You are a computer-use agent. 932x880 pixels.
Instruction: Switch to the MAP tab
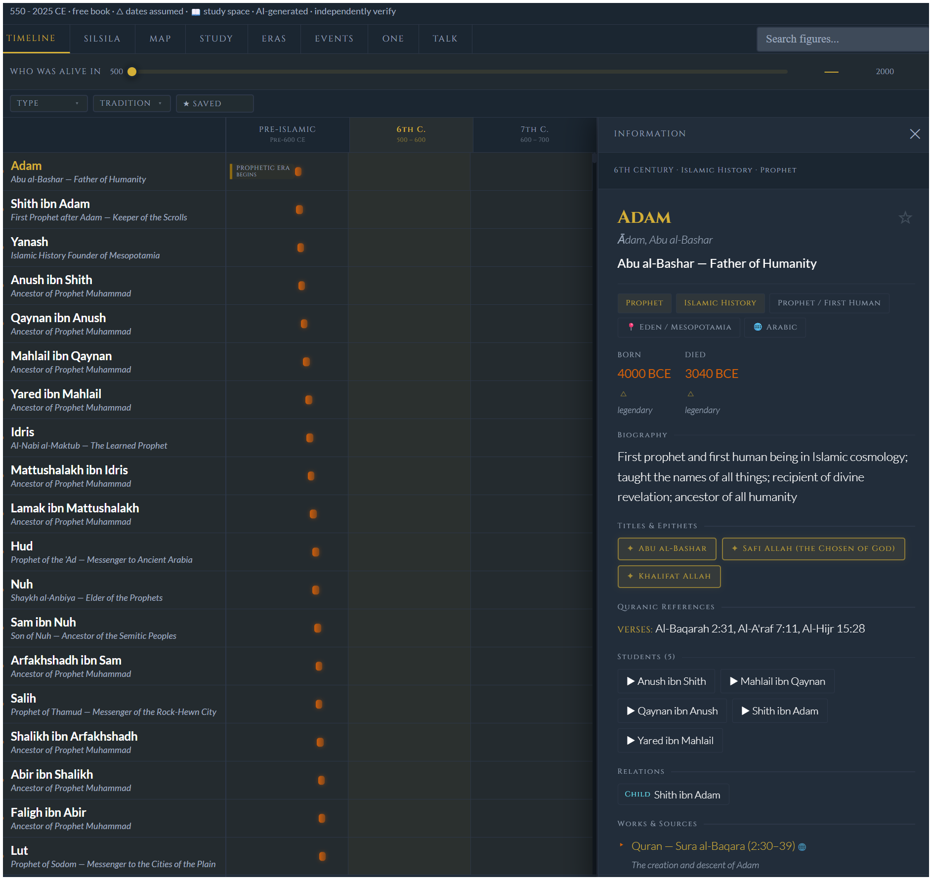(x=160, y=39)
